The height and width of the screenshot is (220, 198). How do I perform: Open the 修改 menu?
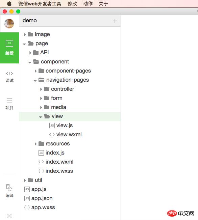pyautogui.click(x=72, y=3)
